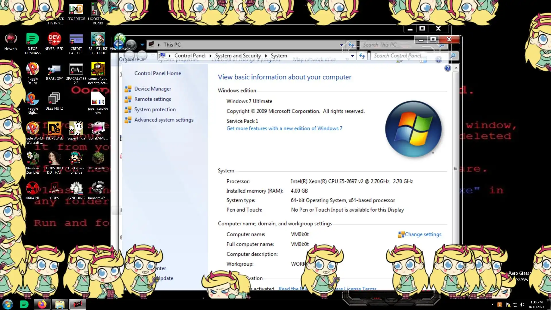The width and height of the screenshot is (551, 310).
Task: Click the Control Panel breadcrumb item
Action: coord(190,56)
